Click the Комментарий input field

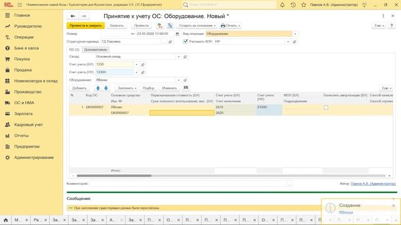pyautogui.click(x=188, y=183)
